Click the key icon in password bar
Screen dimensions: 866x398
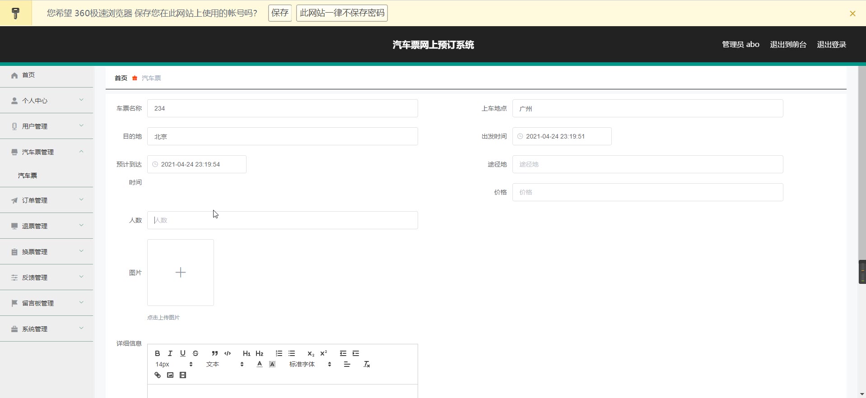[x=16, y=13]
